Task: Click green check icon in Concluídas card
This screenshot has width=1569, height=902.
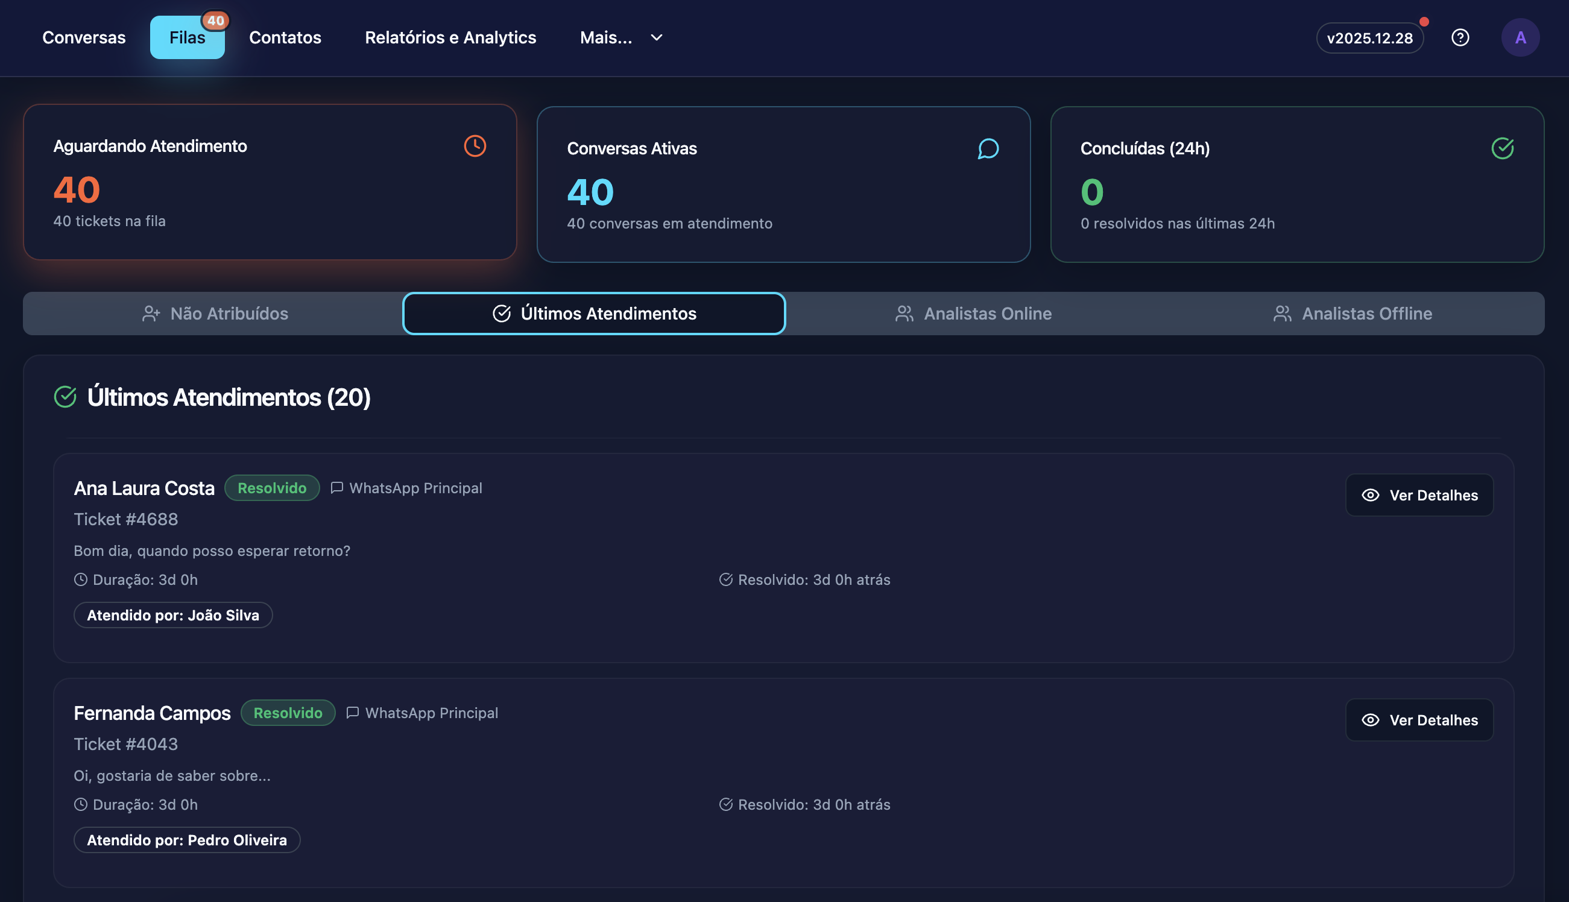Action: pos(1502,149)
